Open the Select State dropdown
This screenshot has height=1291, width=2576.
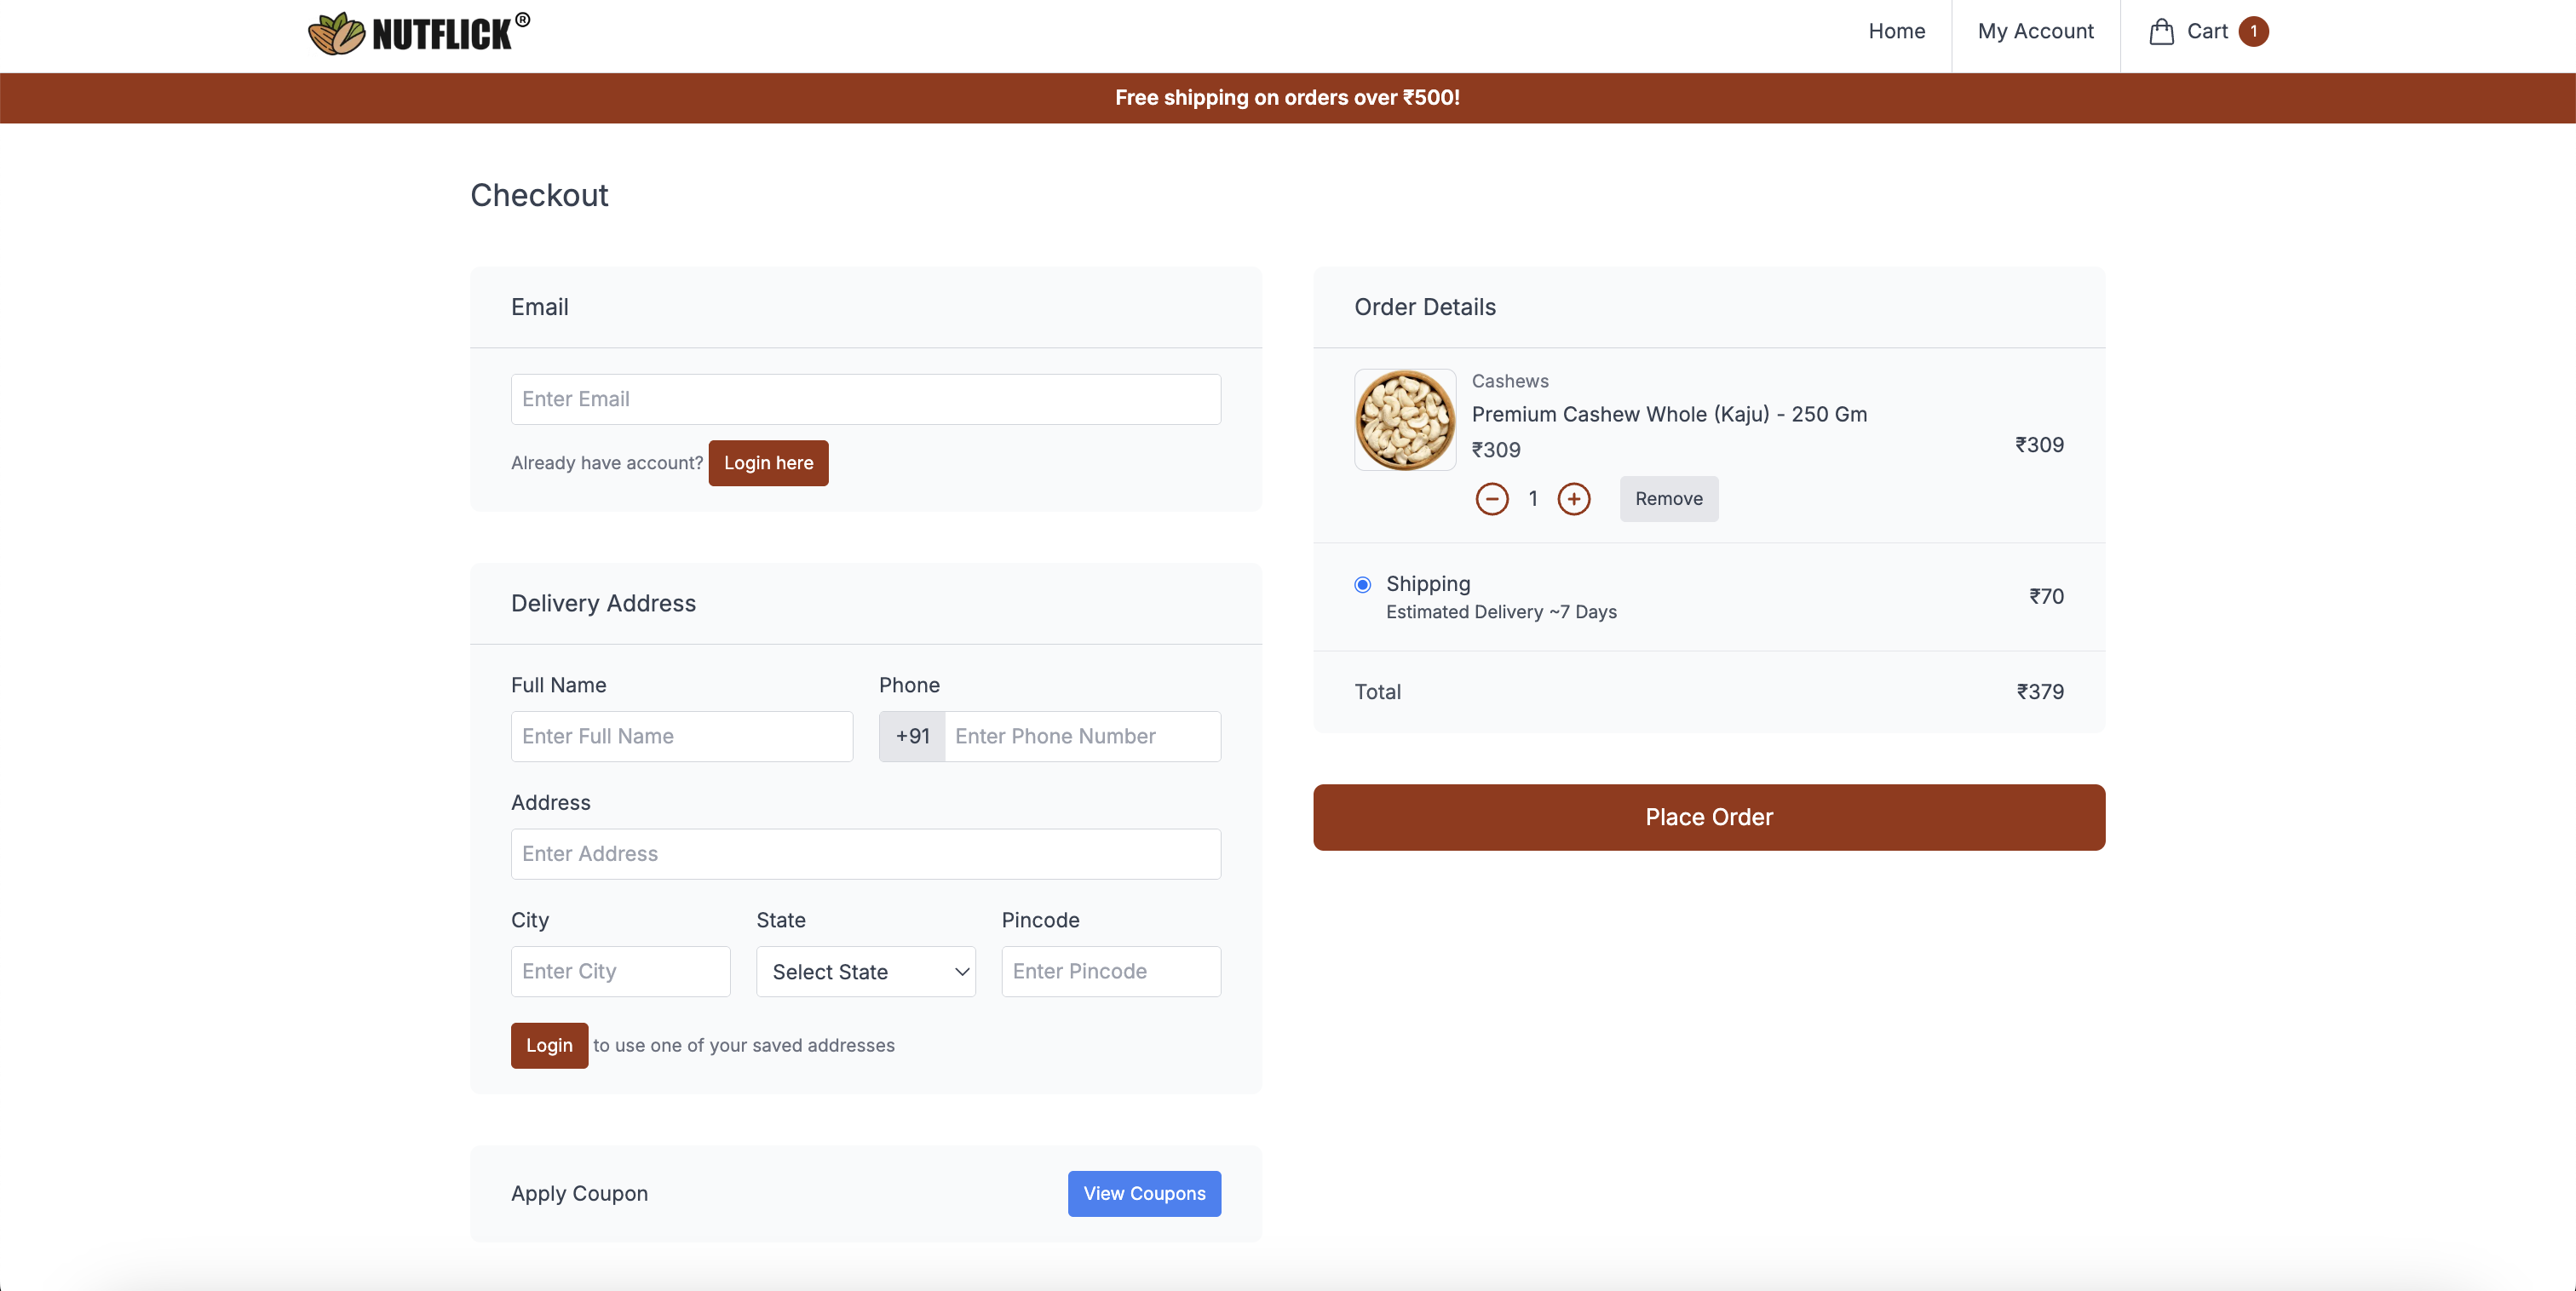point(865,971)
